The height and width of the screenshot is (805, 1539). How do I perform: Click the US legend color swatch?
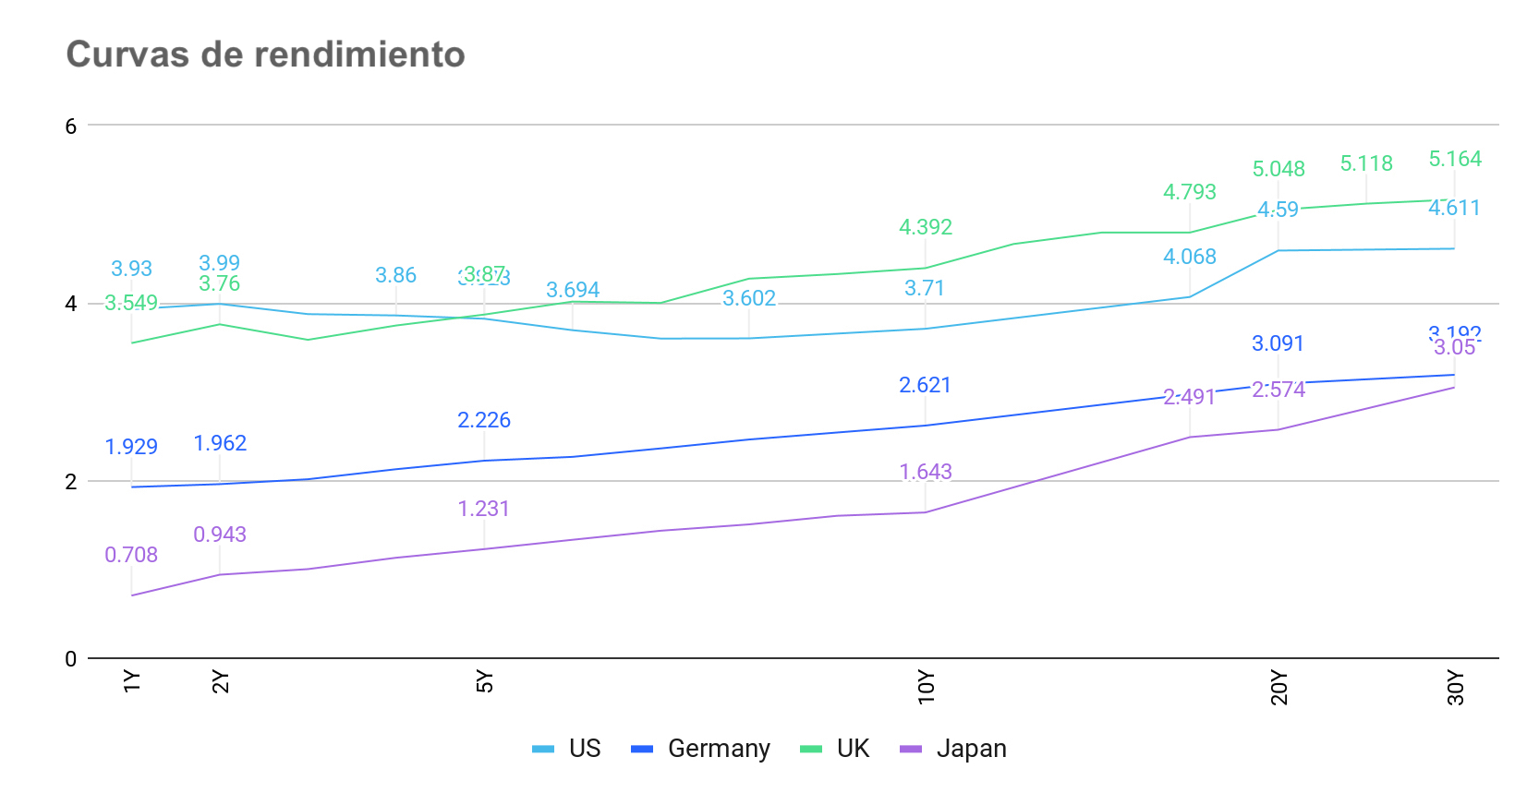click(x=543, y=749)
